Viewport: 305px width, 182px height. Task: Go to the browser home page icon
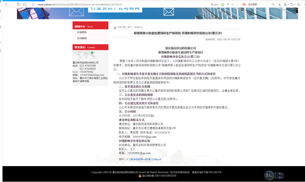pos(25,4)
